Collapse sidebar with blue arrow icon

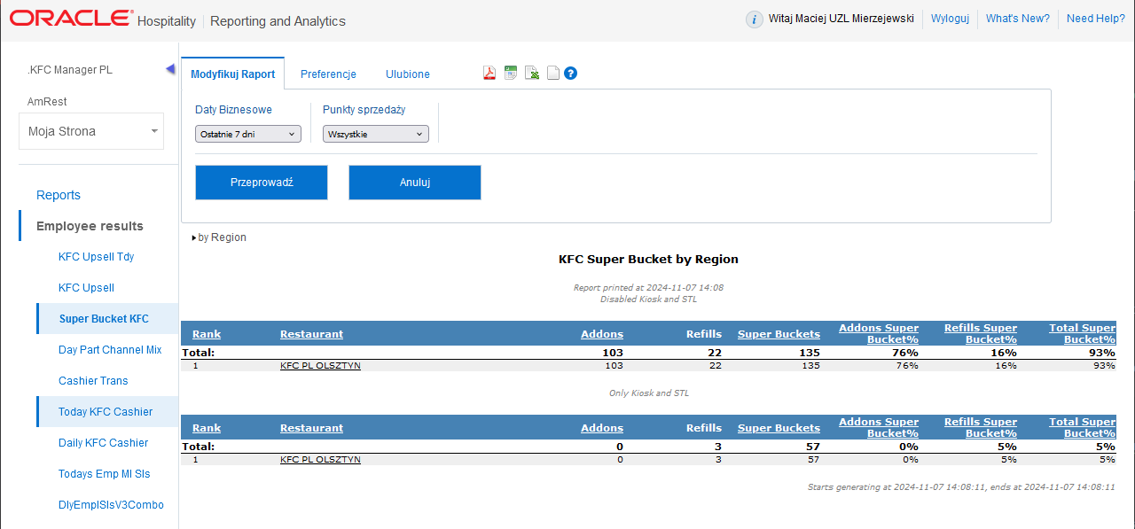coord(170,70)
